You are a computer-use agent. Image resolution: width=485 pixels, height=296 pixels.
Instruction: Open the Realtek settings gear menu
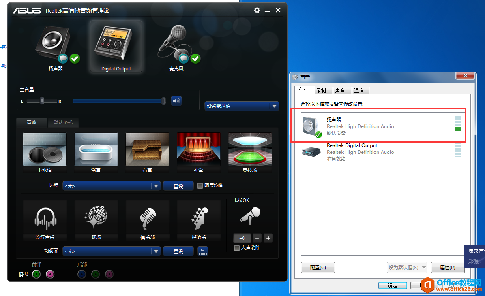coord(257,10)
